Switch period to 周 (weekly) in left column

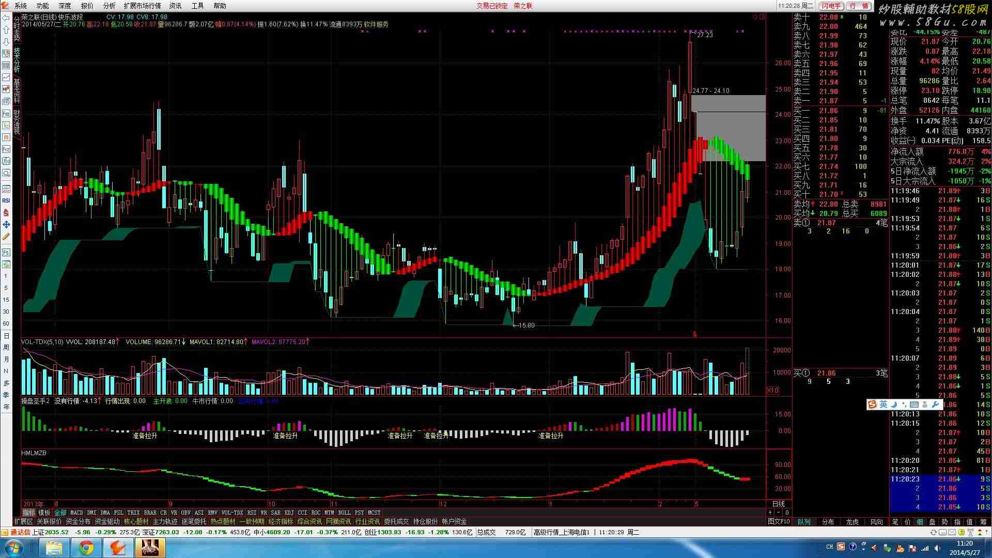click(6, 348)
